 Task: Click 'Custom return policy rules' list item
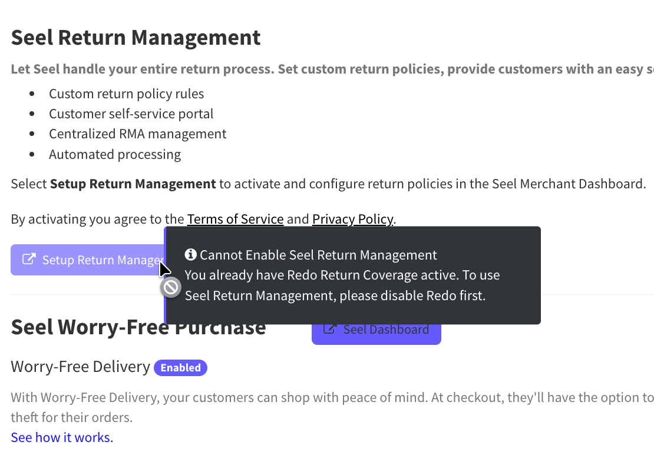[126, 94]
